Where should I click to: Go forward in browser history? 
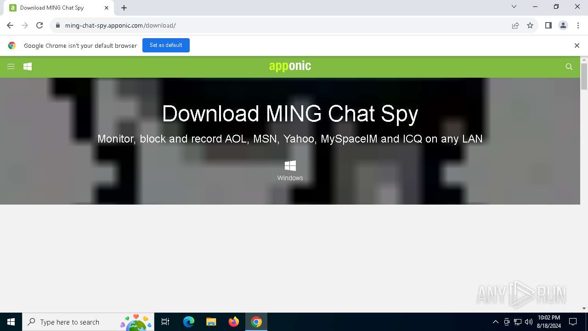[x=25, y=25]
